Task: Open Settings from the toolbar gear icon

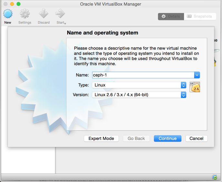Action: pos(25,14)
